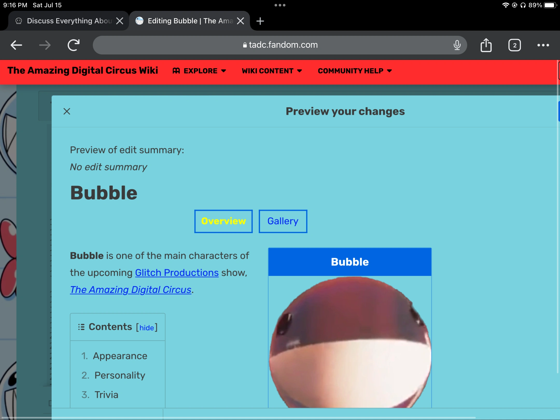Open the browser three-dot menu
Viewport: 560px width, 420px height.
pos(543,45)
